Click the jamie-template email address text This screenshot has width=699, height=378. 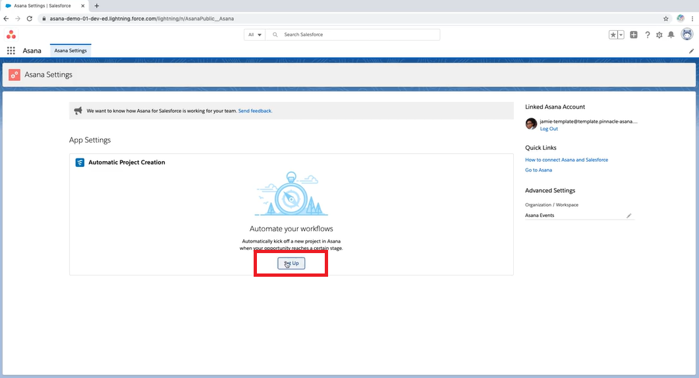[588, 122]
